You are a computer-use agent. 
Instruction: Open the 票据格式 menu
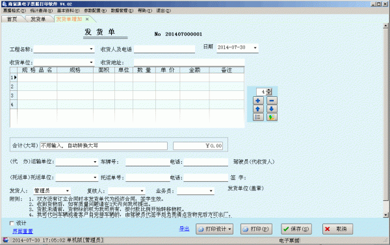point(14,10)
